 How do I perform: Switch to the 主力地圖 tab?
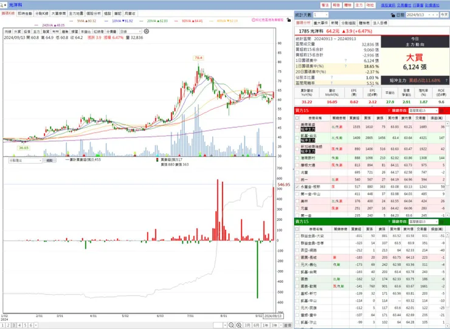click(76, 13)
